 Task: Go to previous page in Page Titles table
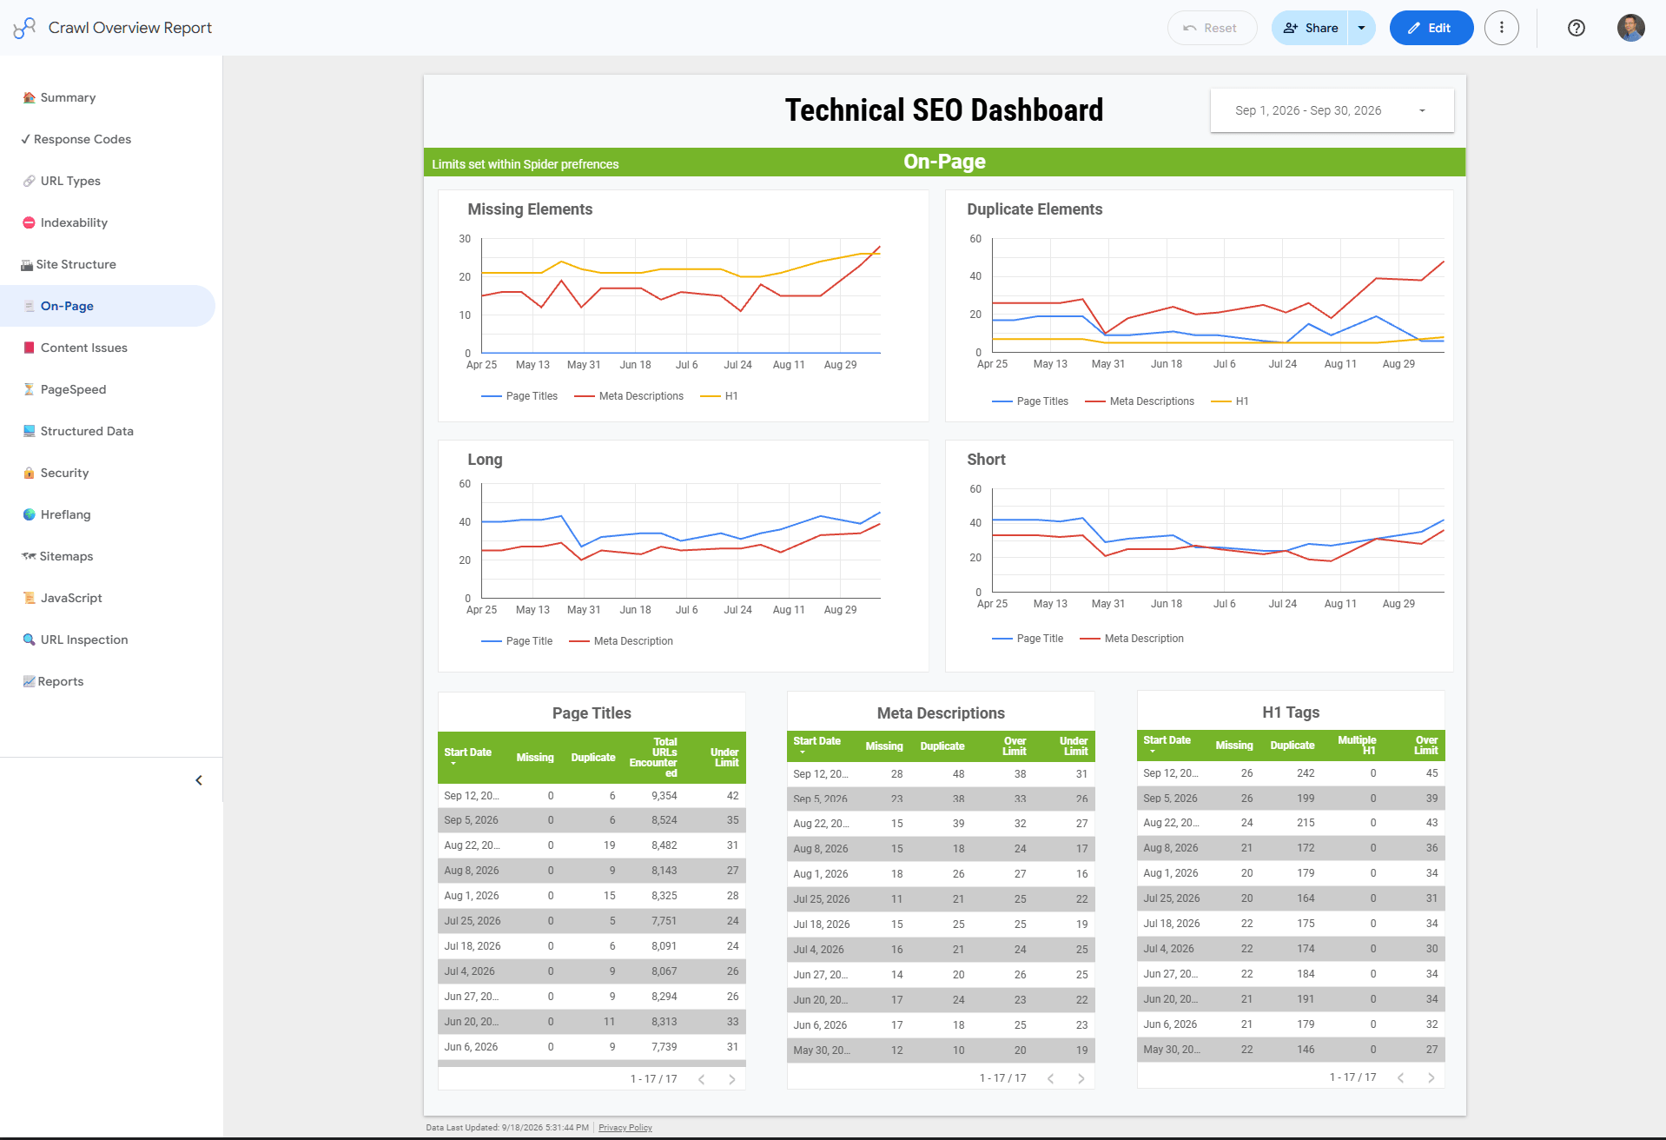coord(701,1079)
